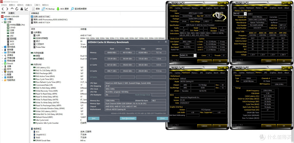This screenshot has width=294, height=143.
Task: Select BIOS in the AIDA64 tree
Action: [x=10, y=41]
